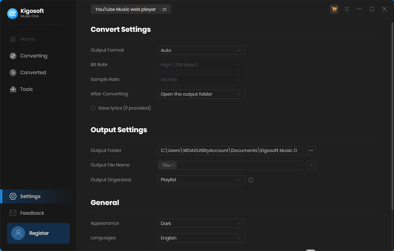Browse output folder with three-dots button
394x251 pixels.
(311, 151)
